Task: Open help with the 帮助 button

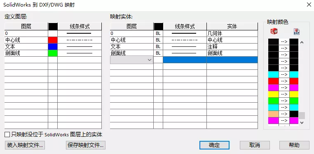Action: (x=294, y=145)
